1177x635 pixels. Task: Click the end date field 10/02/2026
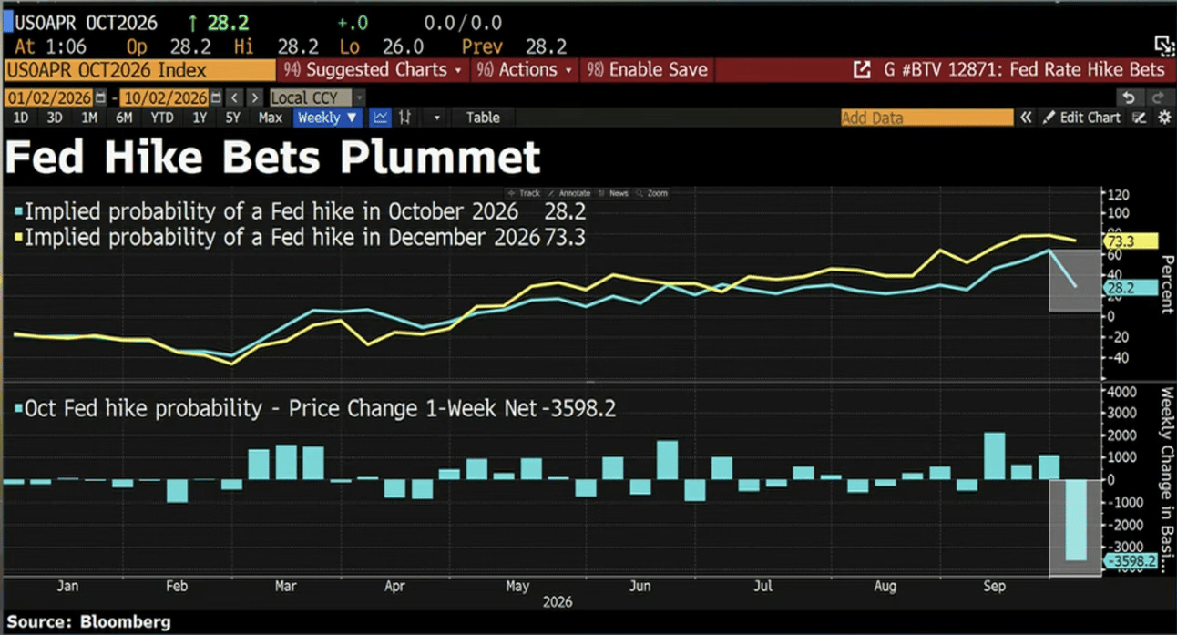163,97
